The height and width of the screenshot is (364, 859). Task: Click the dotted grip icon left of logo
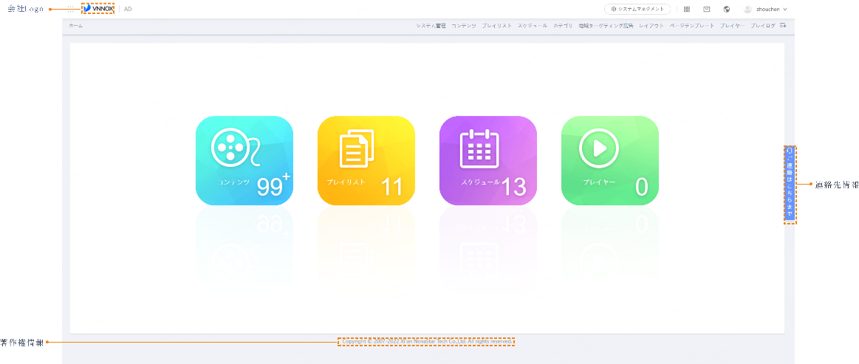pos(72,10)
